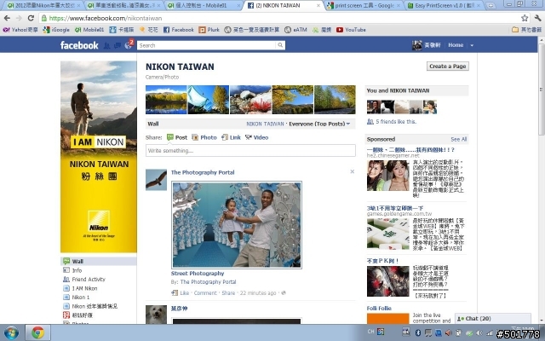Open the Mobile01 bookmark

pos(89,30)
